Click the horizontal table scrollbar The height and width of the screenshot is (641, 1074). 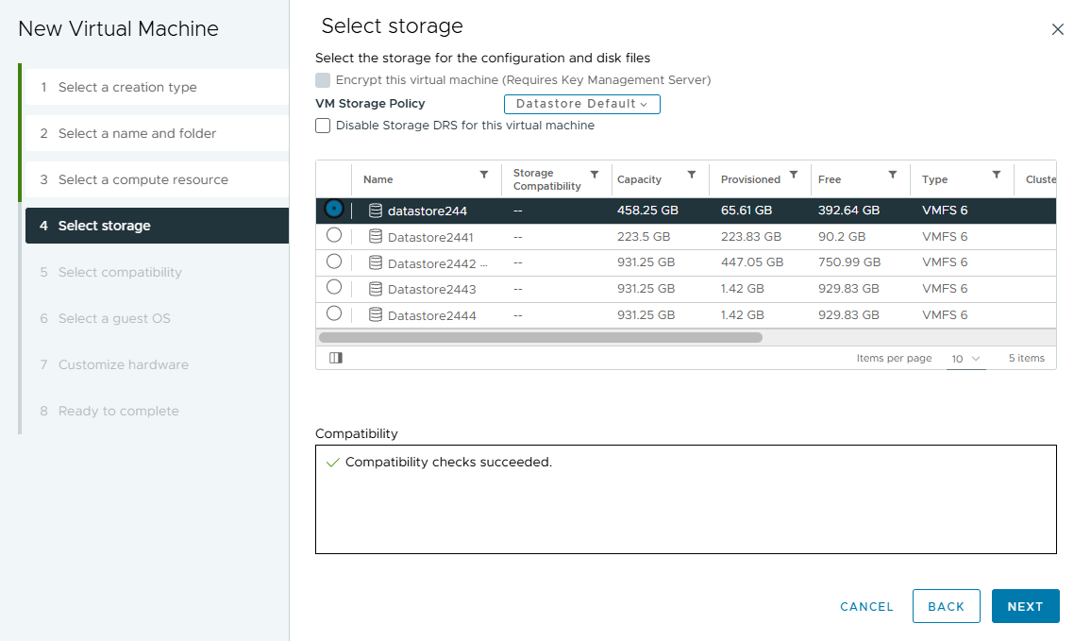540,337
